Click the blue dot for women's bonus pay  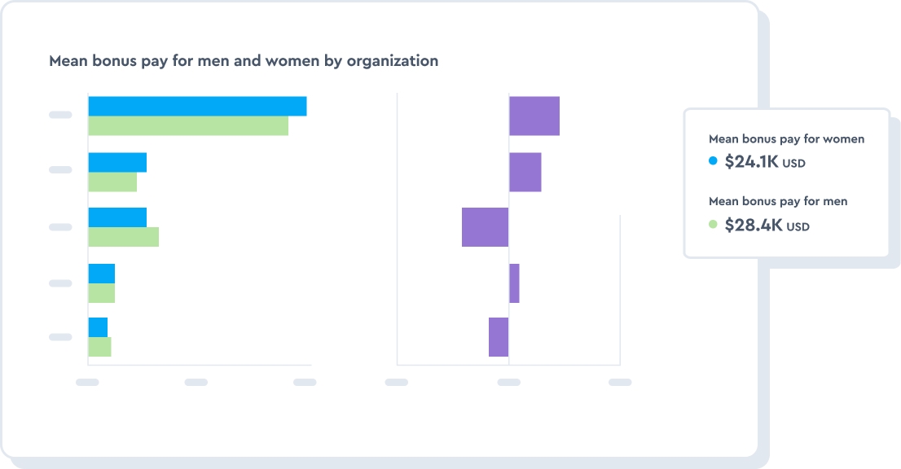tap(714, 161)
